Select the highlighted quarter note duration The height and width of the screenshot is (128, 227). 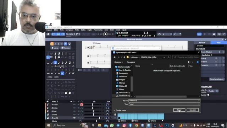tap(55, 63)
